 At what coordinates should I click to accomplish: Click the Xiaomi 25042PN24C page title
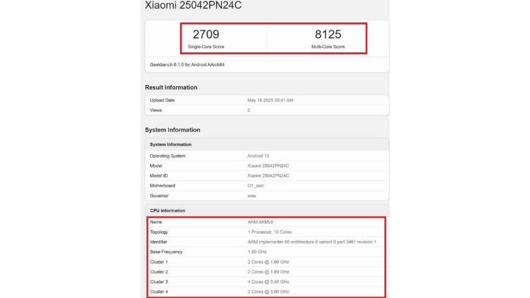(x=193, y=5)
